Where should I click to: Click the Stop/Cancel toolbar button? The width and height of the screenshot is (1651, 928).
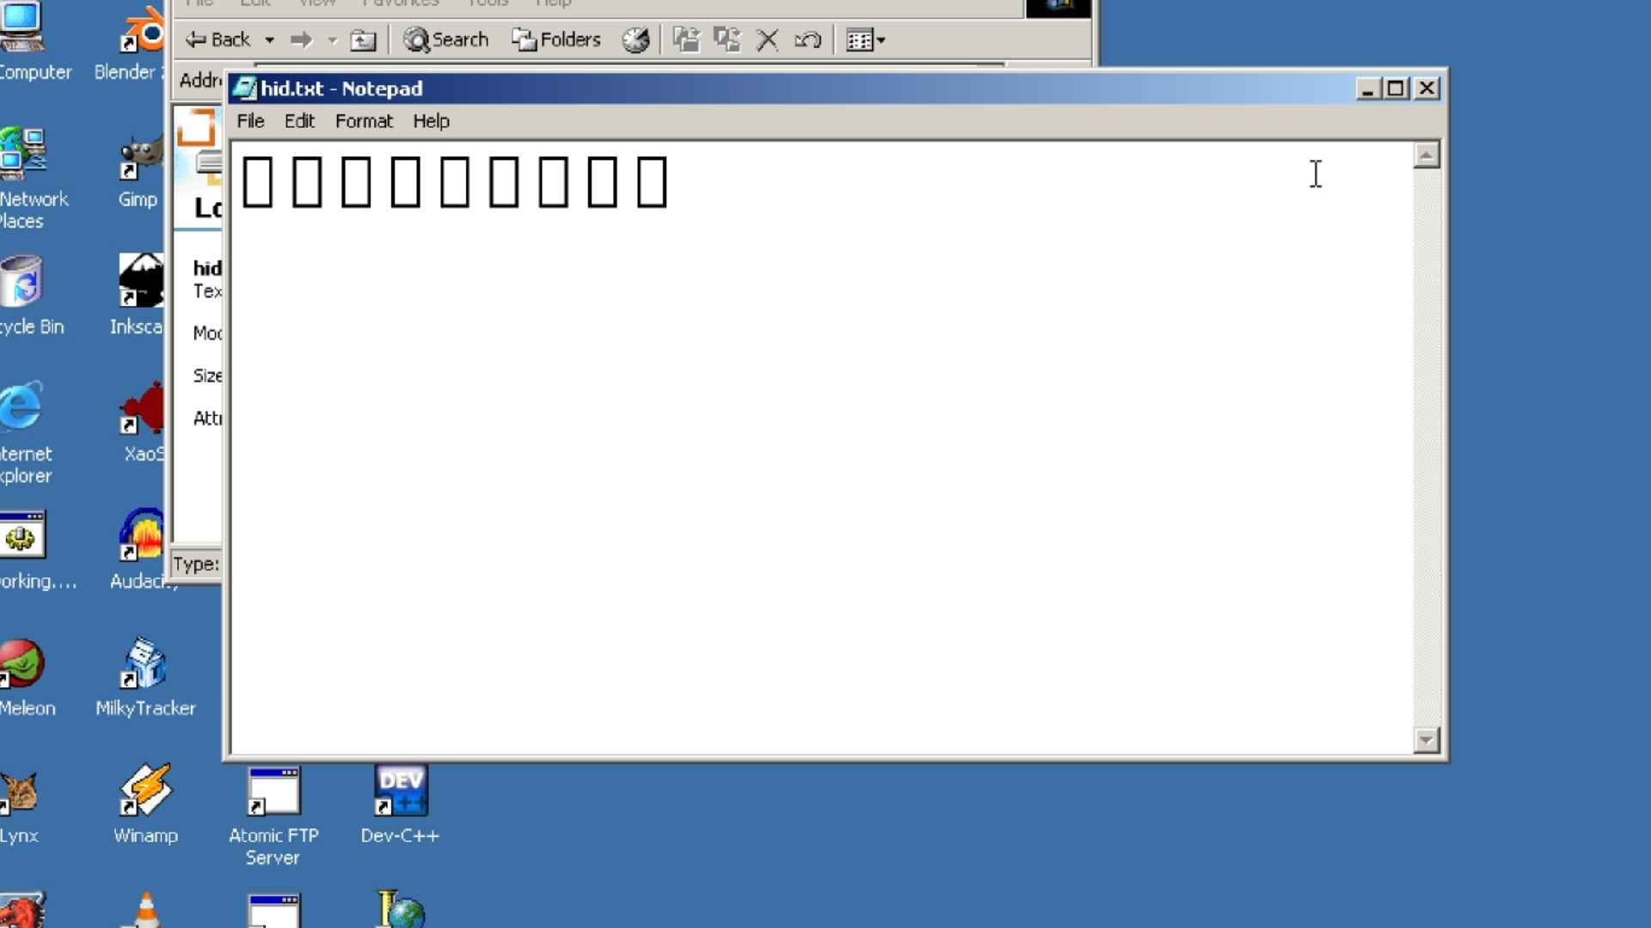pyautogui.click(x=768, y=40)
